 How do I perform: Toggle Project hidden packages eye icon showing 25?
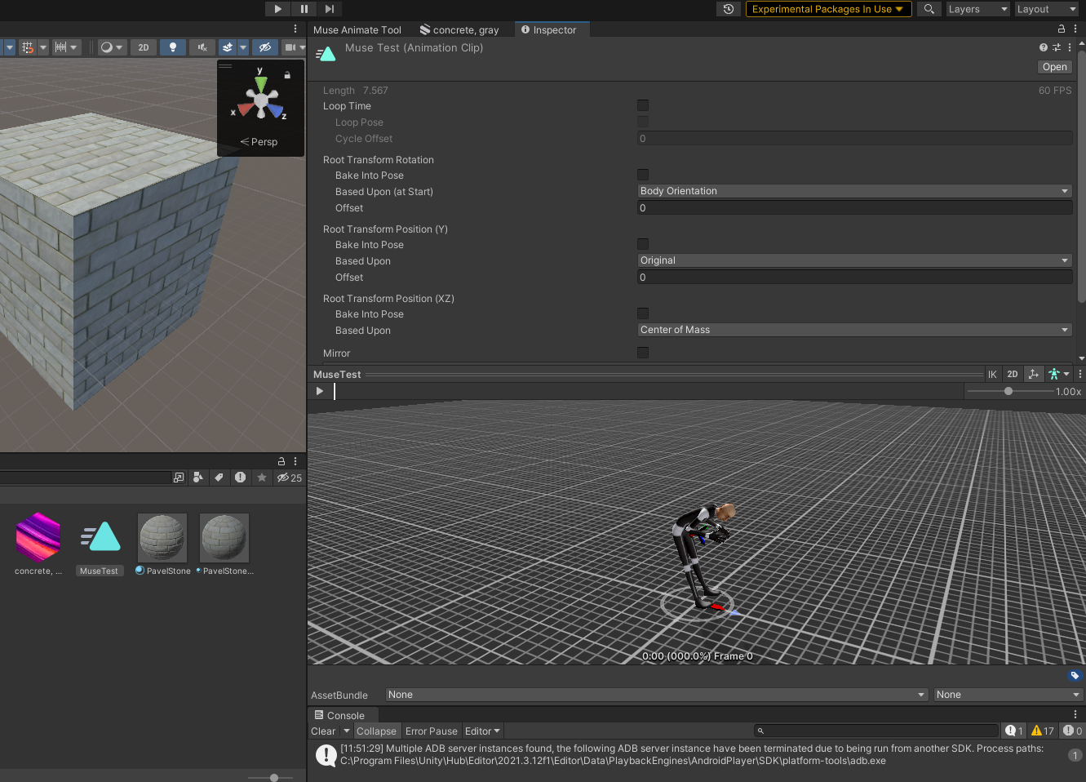[x=289, y=478]
